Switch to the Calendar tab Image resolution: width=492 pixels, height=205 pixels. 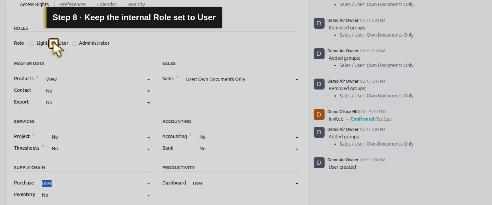coord(107,4)
